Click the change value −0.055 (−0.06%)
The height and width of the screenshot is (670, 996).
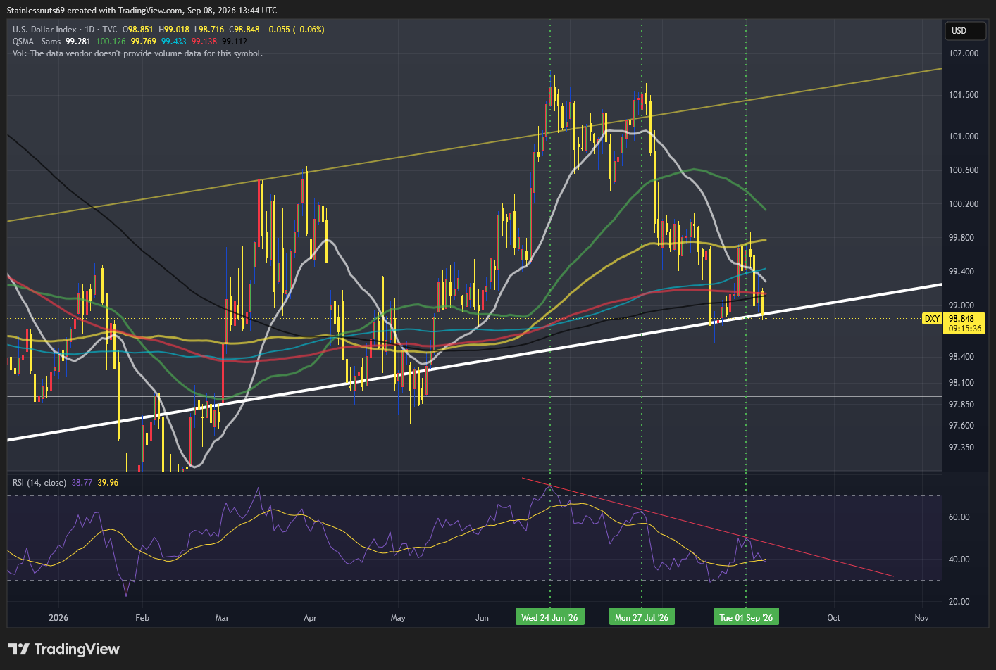[x=294, y=30]
